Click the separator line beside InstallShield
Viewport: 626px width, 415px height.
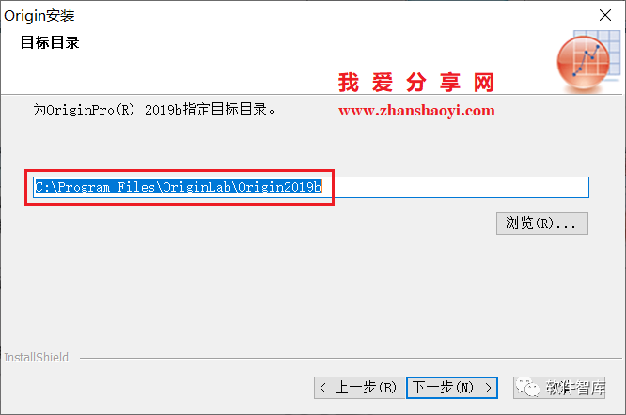coord(351,358)
